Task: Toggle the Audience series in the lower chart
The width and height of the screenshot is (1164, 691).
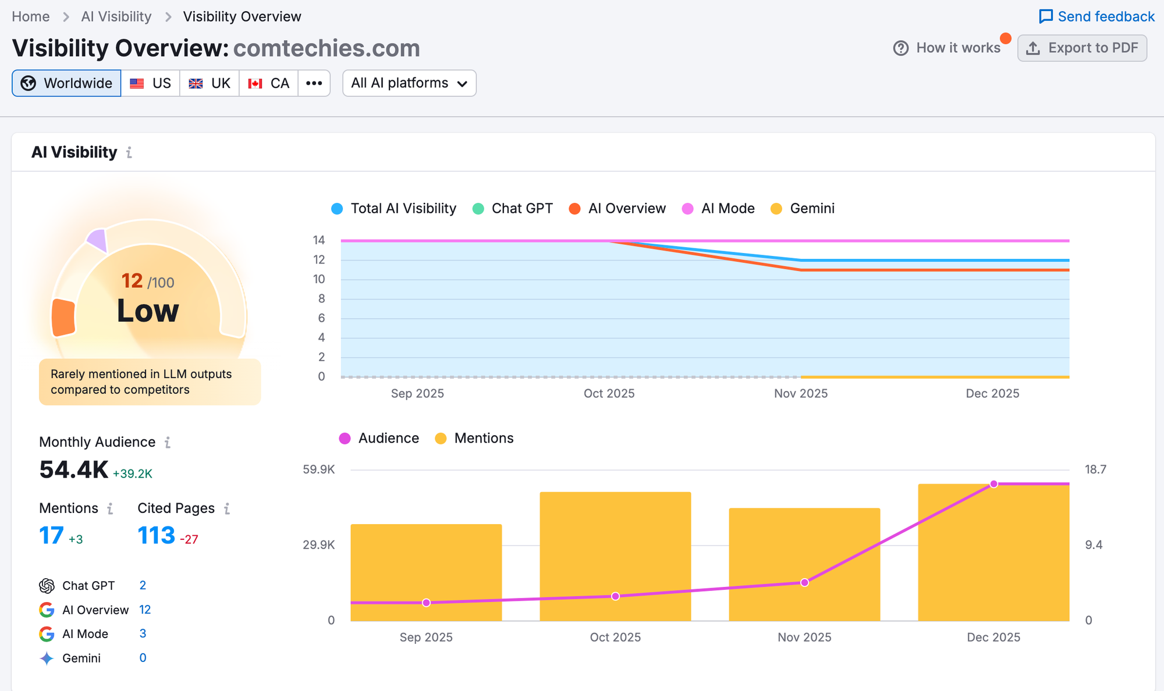Action: pos(379,438)
